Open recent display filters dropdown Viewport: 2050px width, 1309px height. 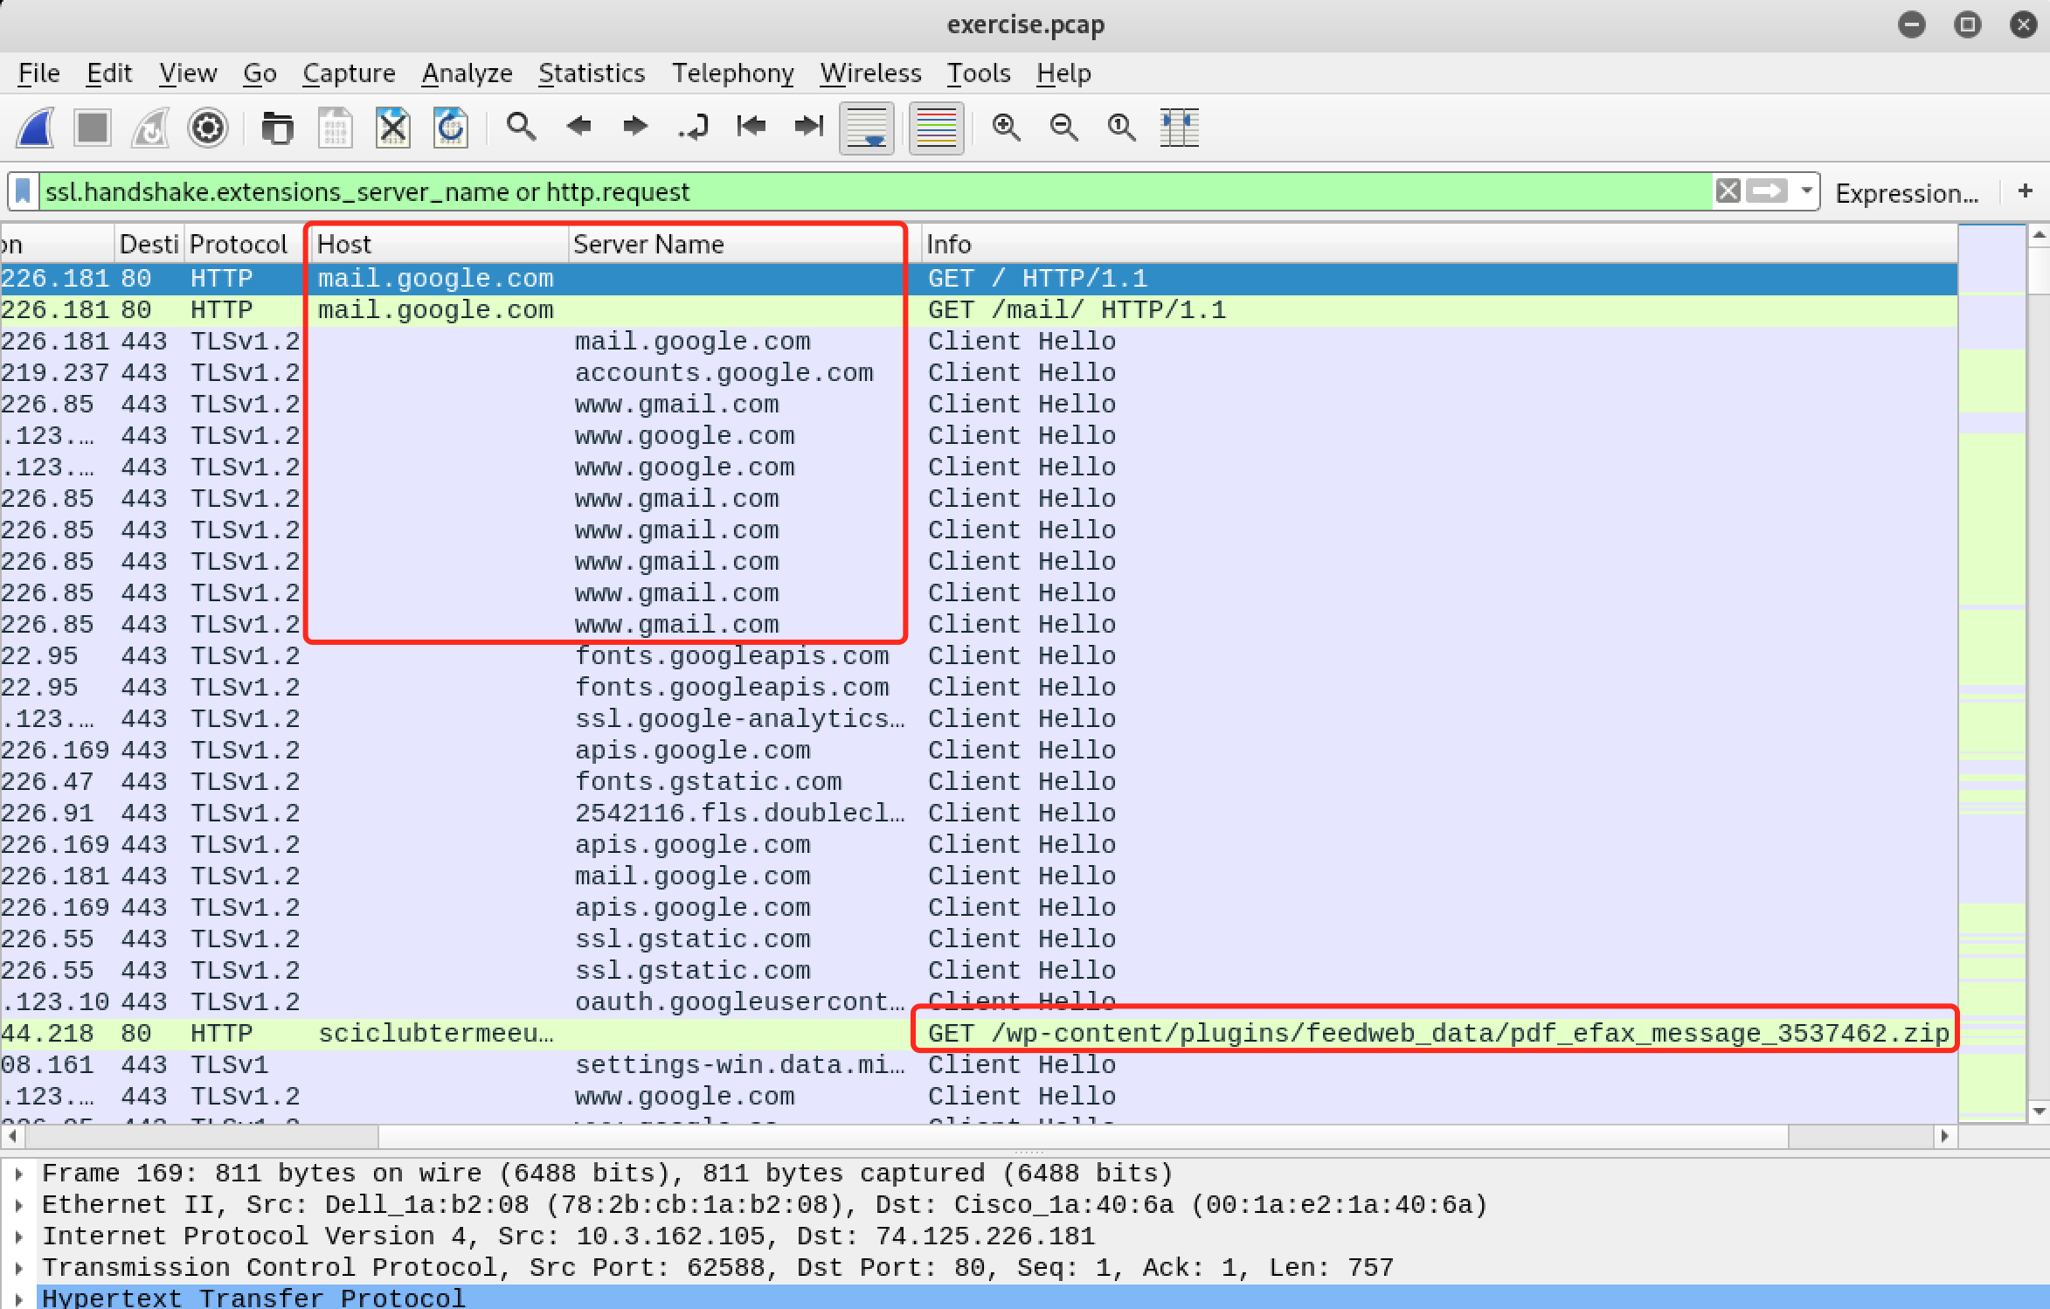point(1806,190)
